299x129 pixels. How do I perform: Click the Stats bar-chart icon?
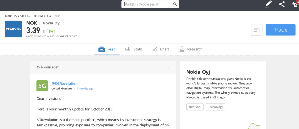pyautogui.click(x=128, y=49)
